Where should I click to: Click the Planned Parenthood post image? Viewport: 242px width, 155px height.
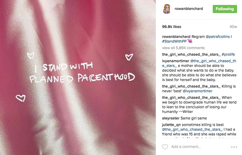tap(78, 77)
